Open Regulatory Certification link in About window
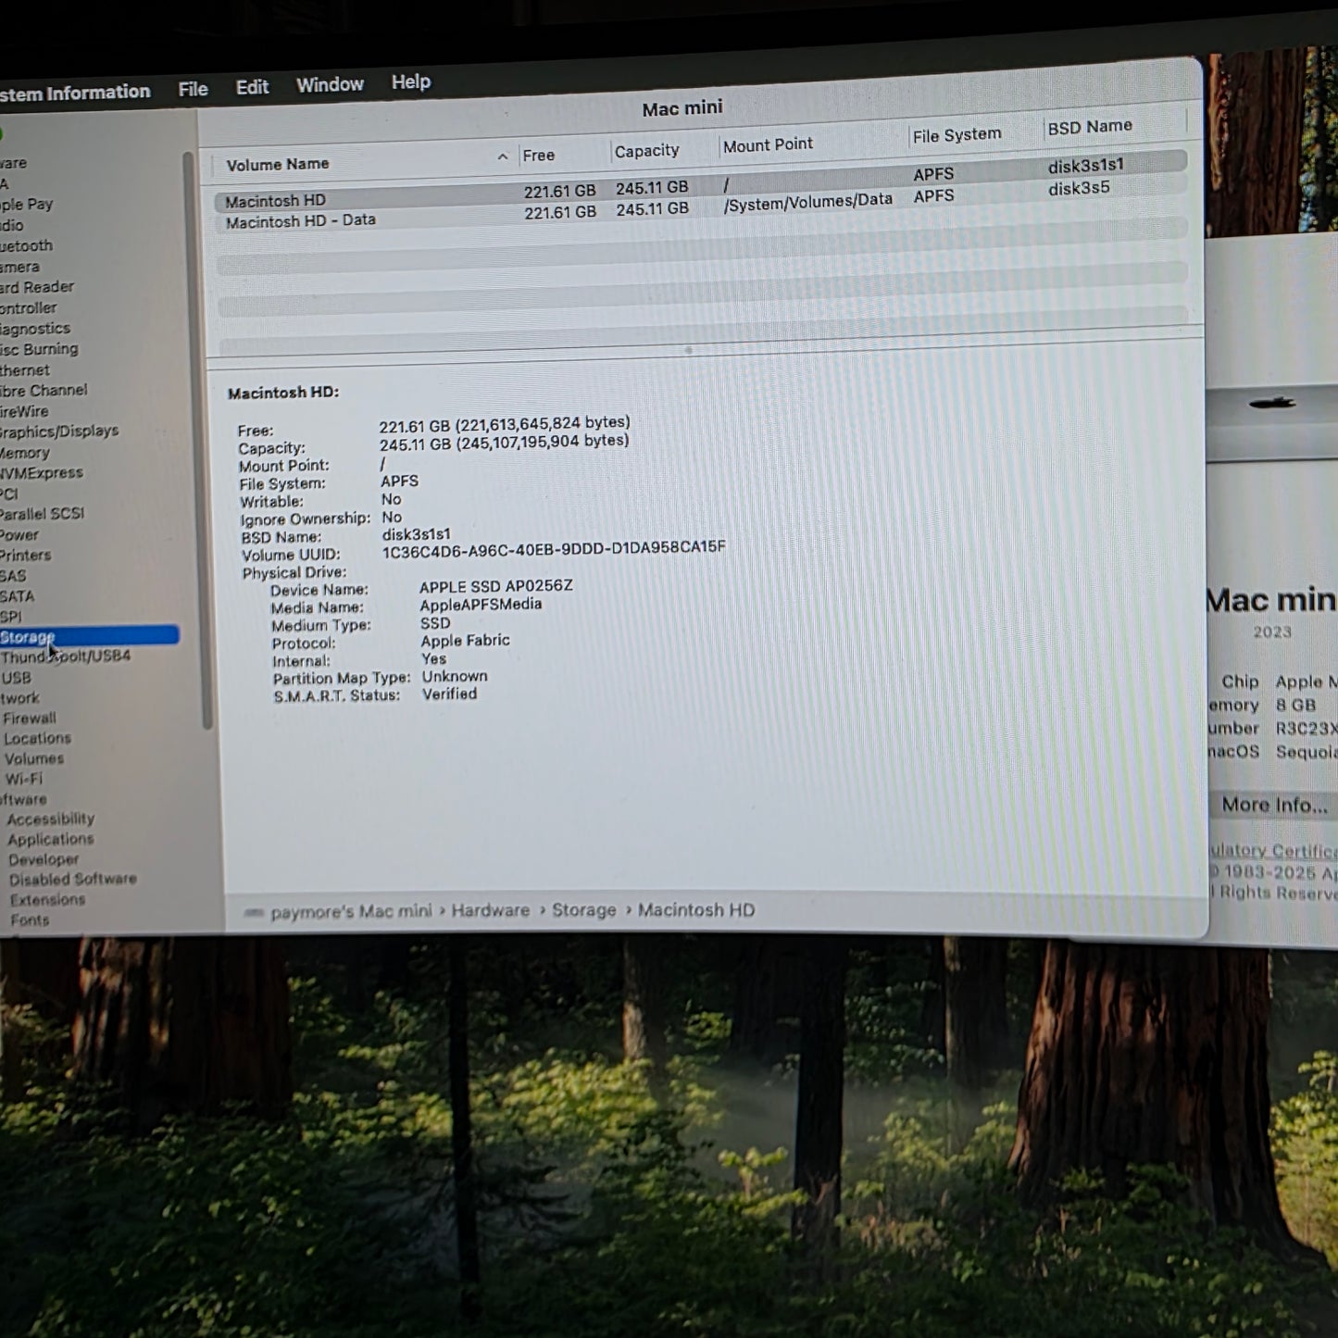1338x1338 pixels. [1274, 850]
